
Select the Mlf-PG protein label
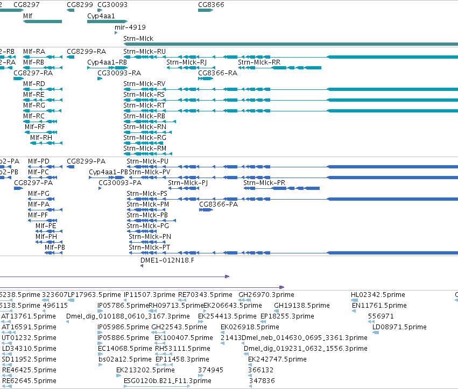tap(39, 194)
